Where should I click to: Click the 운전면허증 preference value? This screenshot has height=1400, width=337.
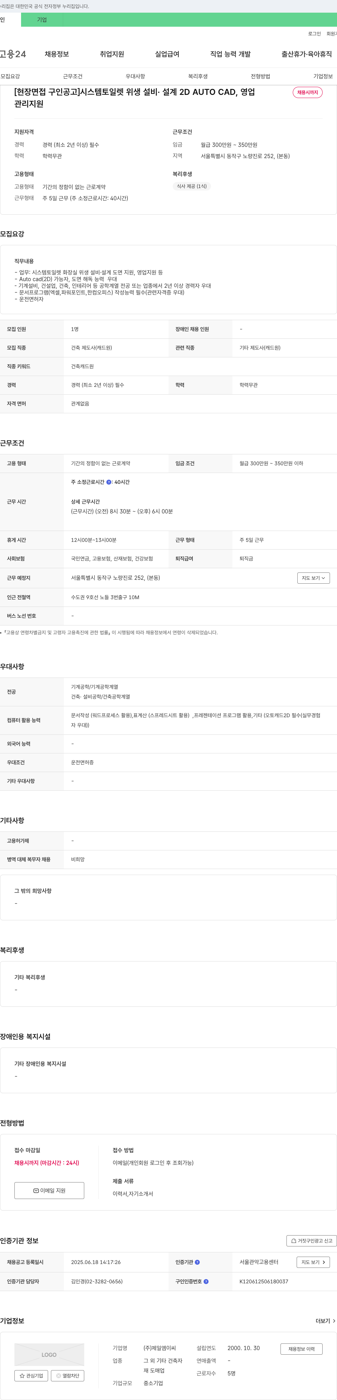point(82,763)
